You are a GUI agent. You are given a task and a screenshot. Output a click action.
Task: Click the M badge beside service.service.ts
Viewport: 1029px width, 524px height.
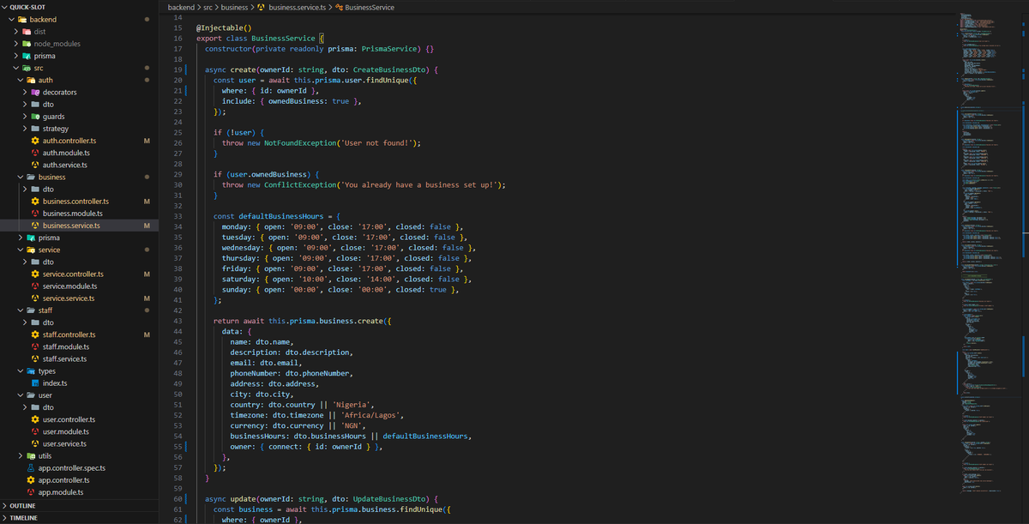pyautogui.click(x=147, y=298)
